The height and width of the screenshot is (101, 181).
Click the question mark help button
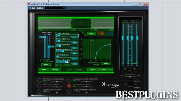click(111, 70)
